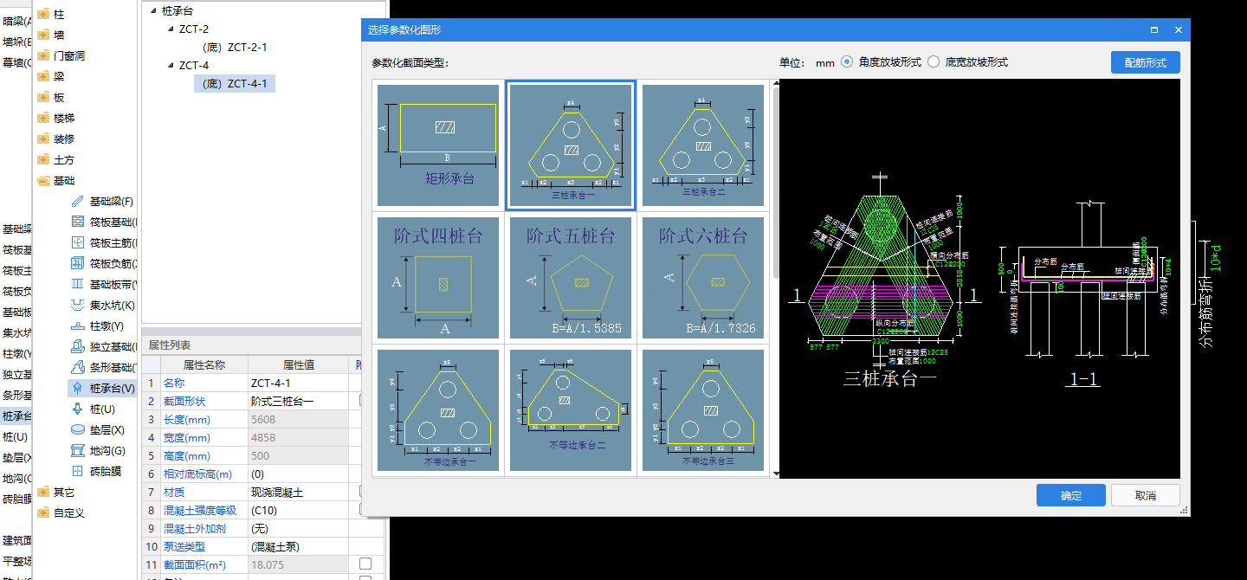Select the 基础梁(F) icon in the tree
Viewport: 1247px width, 580px height.
tap(78, 202)
